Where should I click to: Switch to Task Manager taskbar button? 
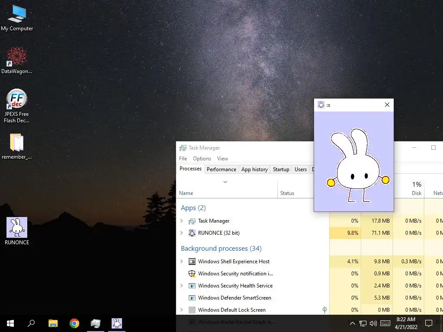coord(96,323)
